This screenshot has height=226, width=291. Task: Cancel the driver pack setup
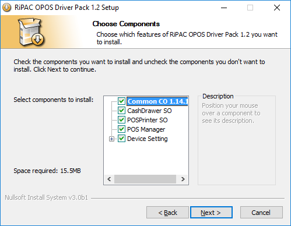tap(261, 213)
